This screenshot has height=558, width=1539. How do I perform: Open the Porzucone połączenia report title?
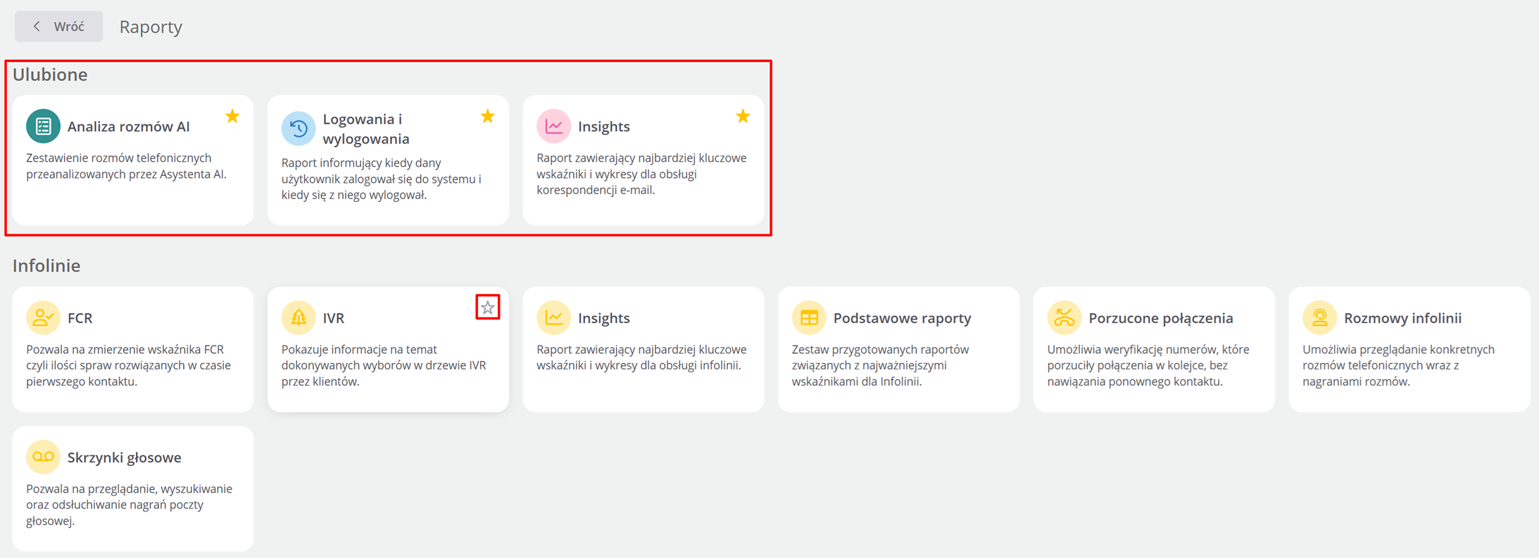pyautogui.click(x=1160, y=318)
